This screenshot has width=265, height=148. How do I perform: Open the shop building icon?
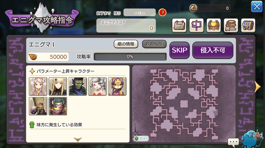click(231, 26)
